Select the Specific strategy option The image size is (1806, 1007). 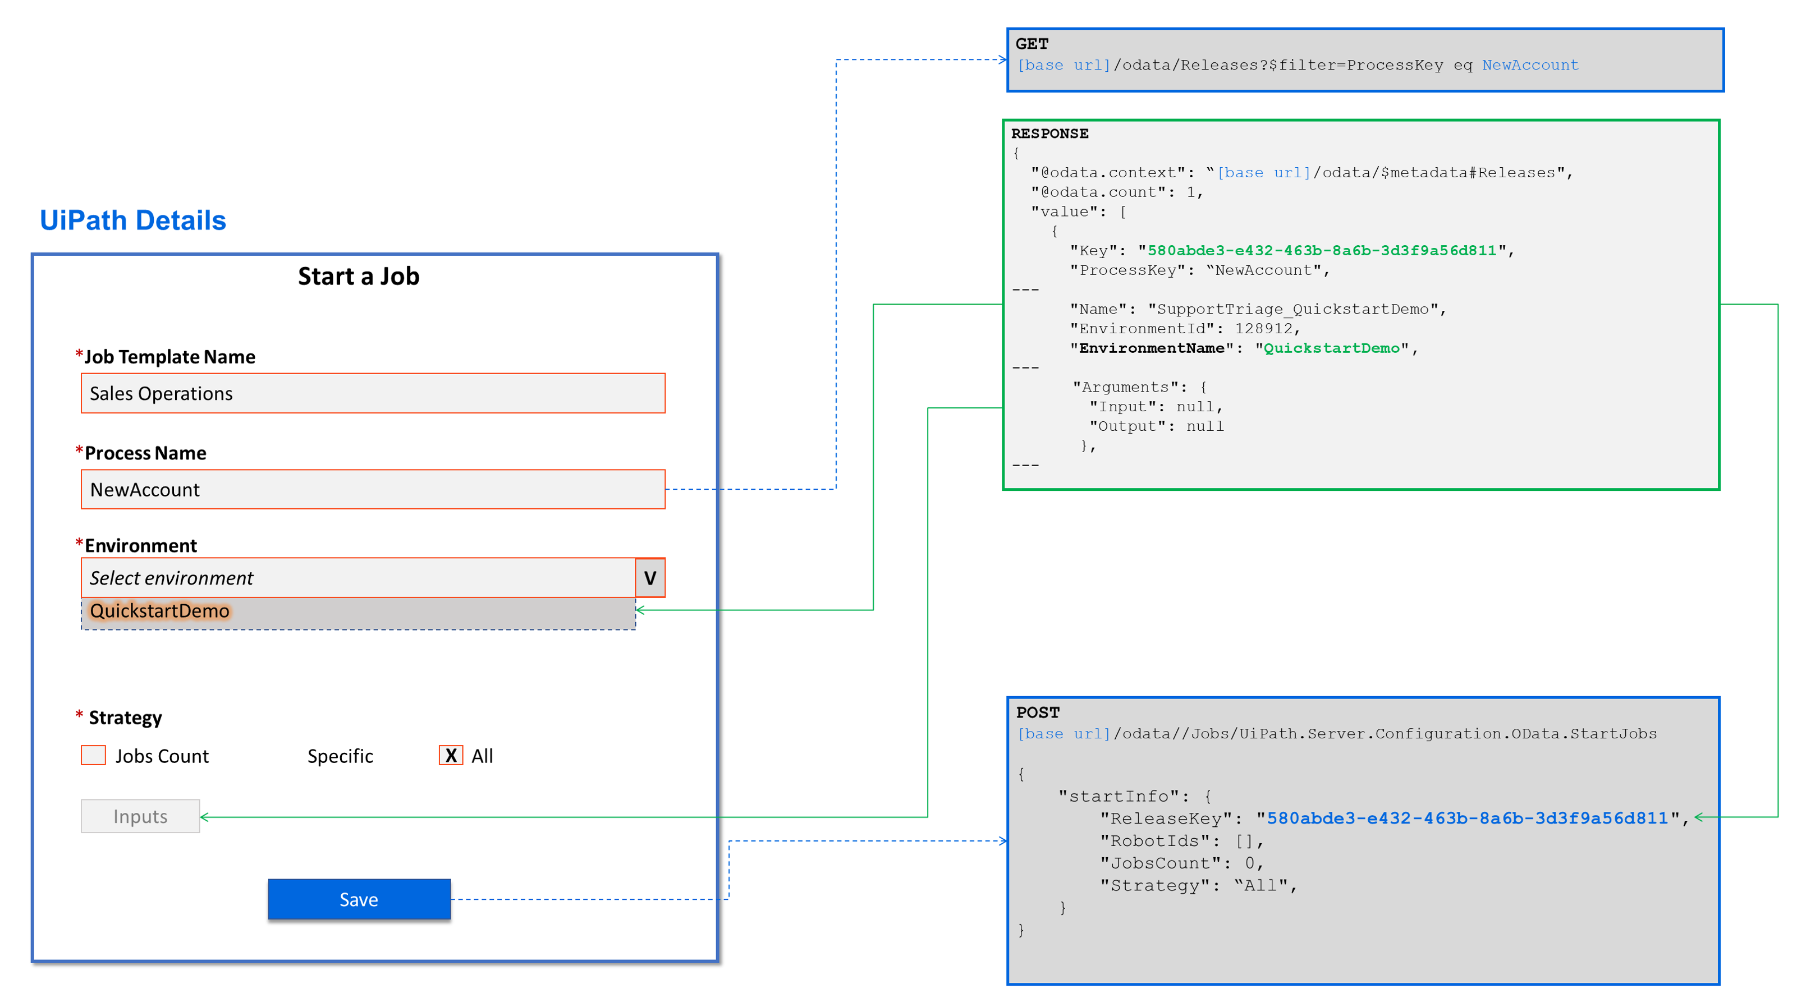pos(340,756)
